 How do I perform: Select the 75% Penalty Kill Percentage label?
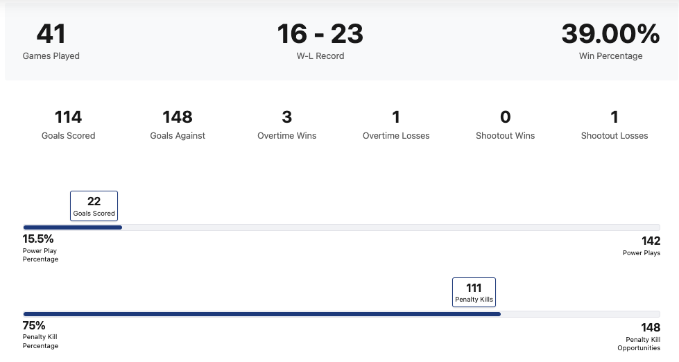pos(40,334)
